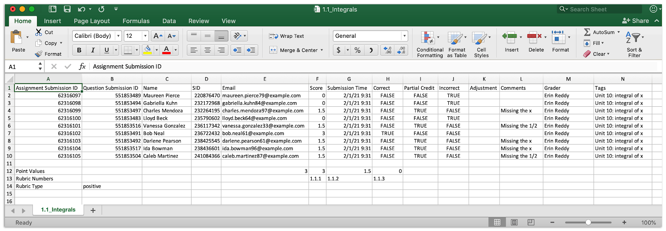Image resolution: width=666 pixels, height=231 pixels.
Task: Open the Calibri font name dropdown
Action: (118, 36)
